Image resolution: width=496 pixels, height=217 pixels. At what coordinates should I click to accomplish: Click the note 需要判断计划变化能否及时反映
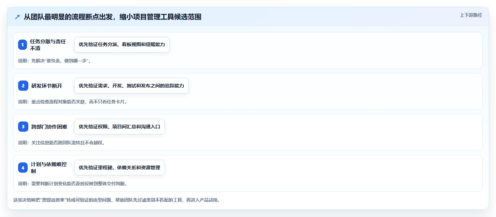point(73,184)
